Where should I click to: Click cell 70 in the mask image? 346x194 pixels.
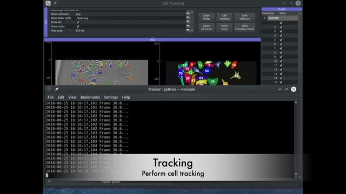[181, 73]
